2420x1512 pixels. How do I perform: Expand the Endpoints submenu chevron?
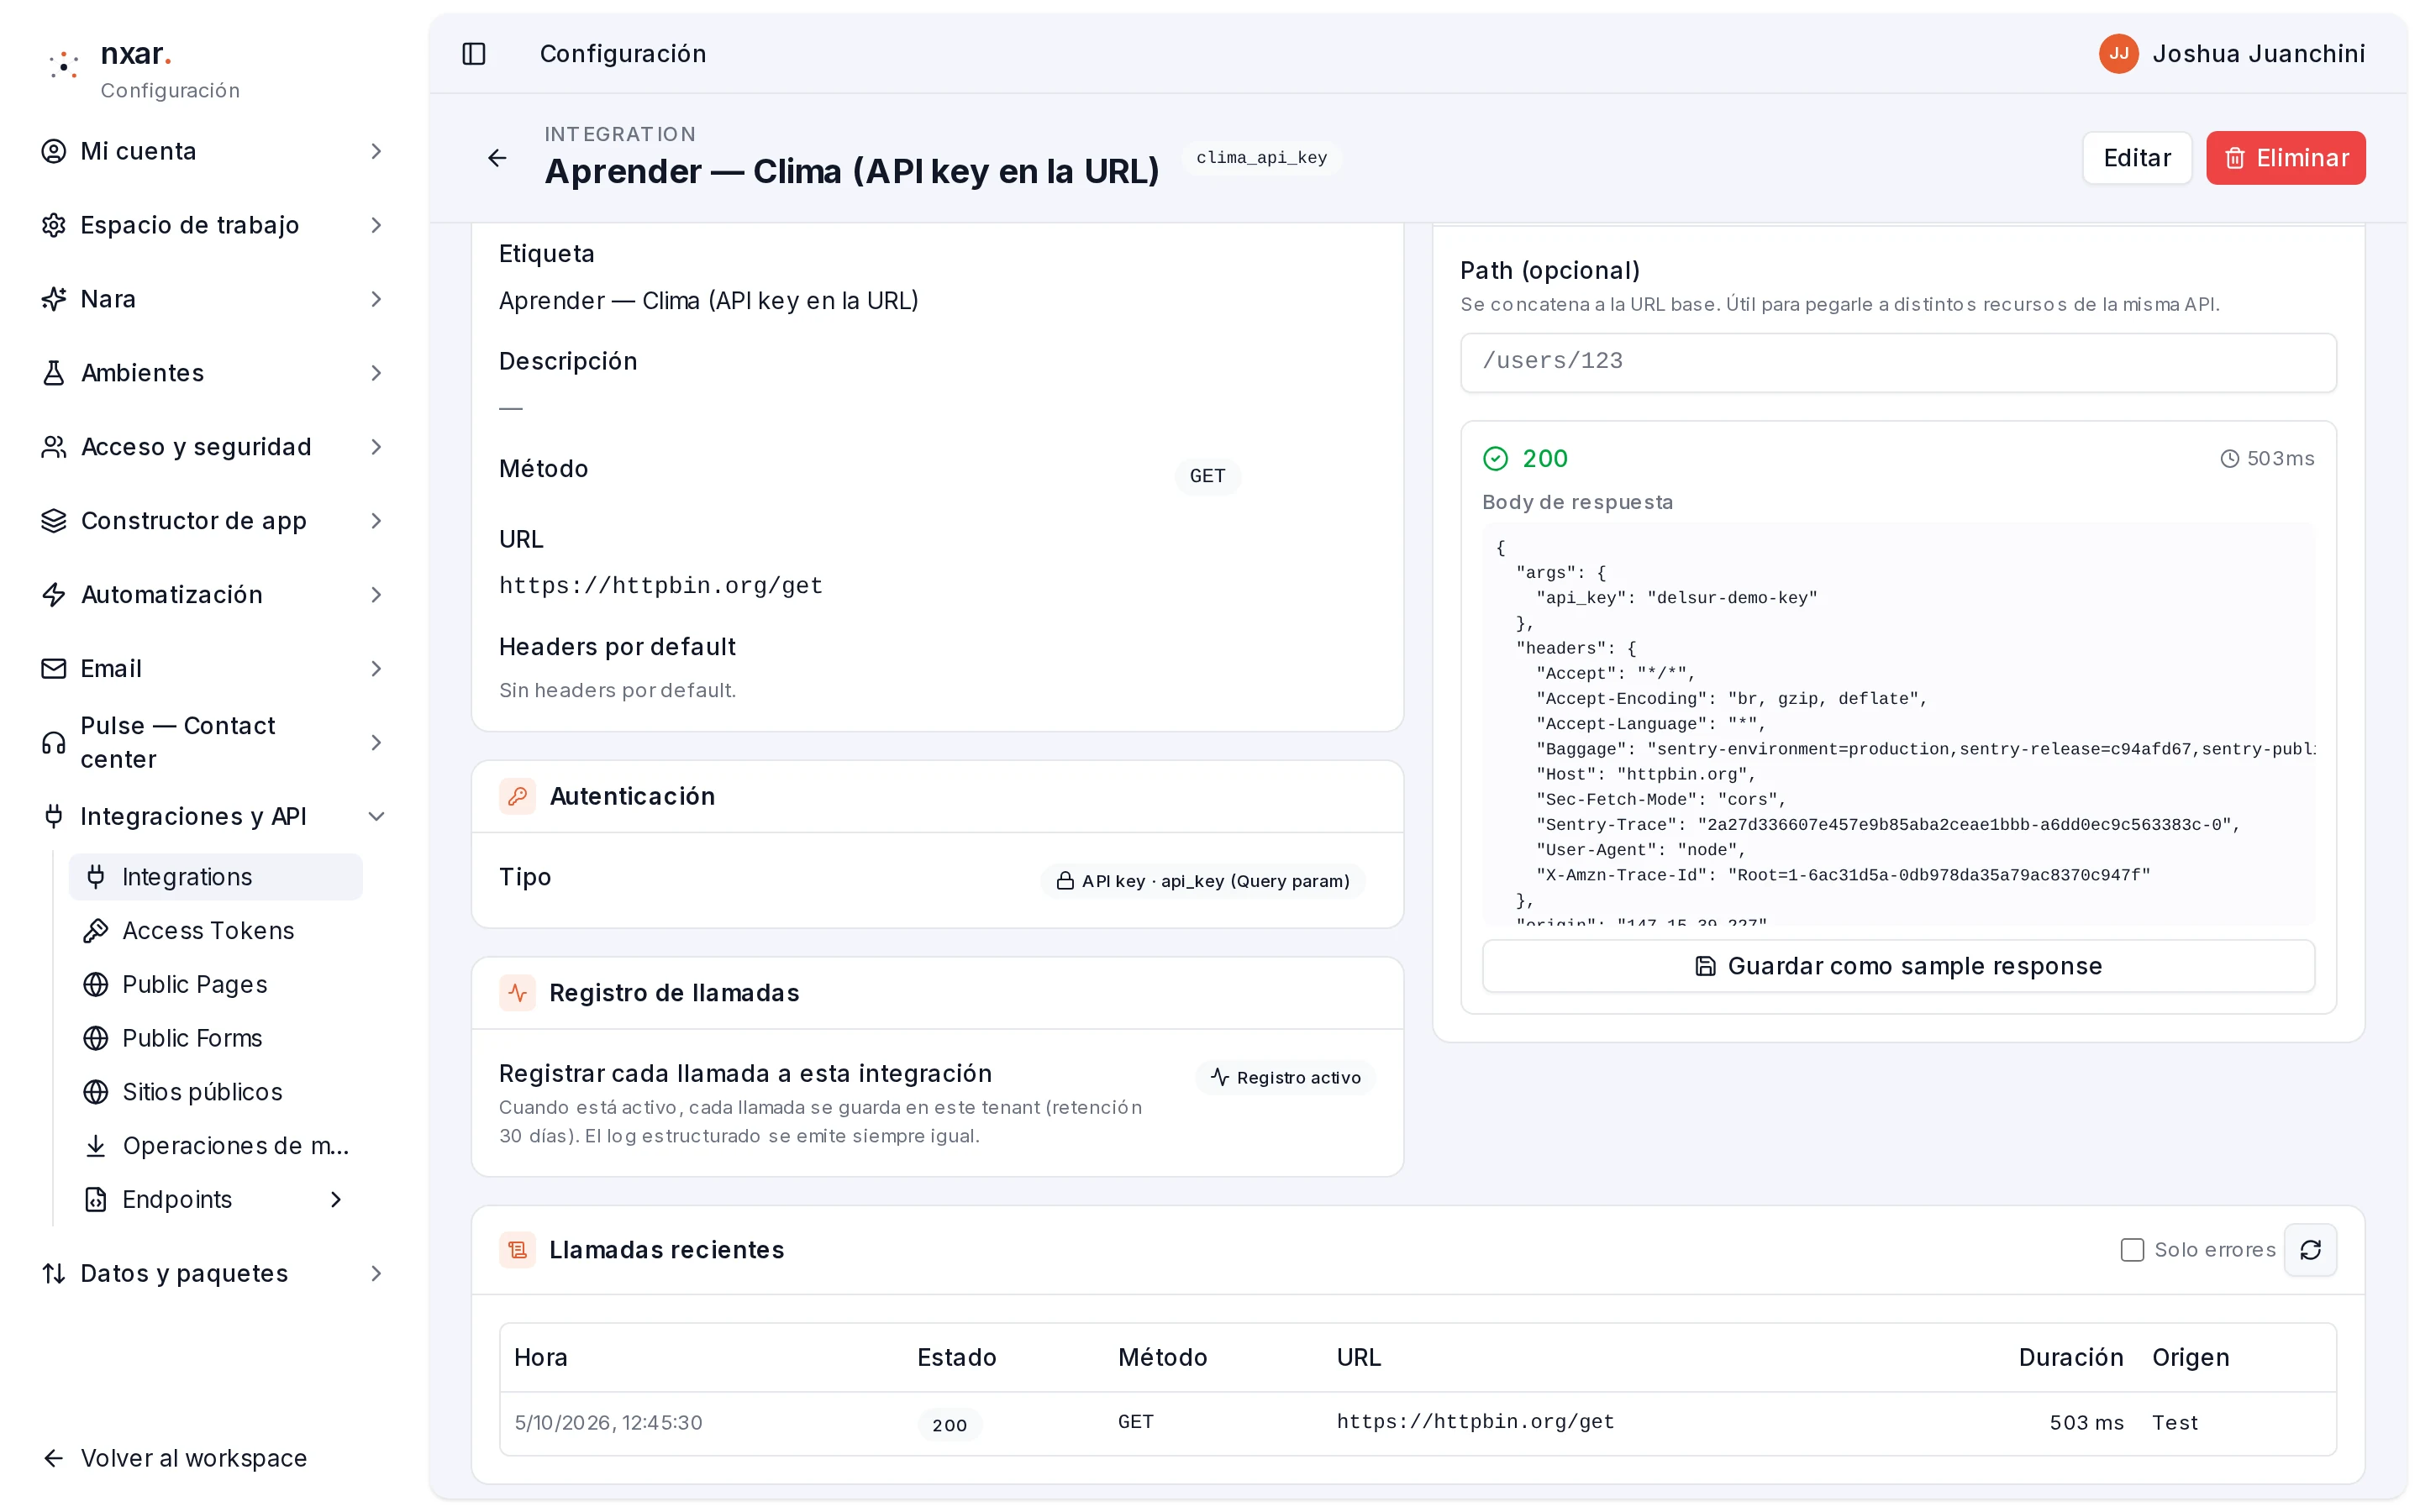coord(336,1200)
